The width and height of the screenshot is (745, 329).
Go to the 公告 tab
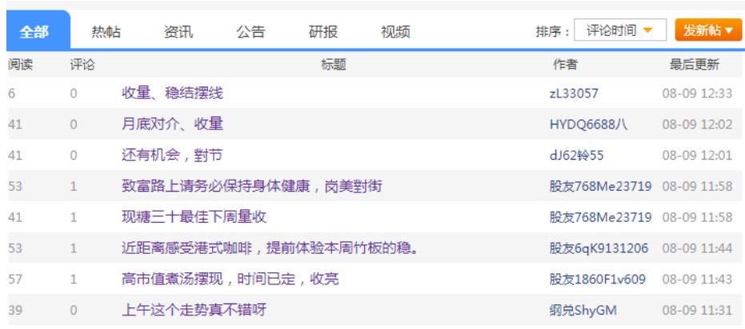point(250,32)
